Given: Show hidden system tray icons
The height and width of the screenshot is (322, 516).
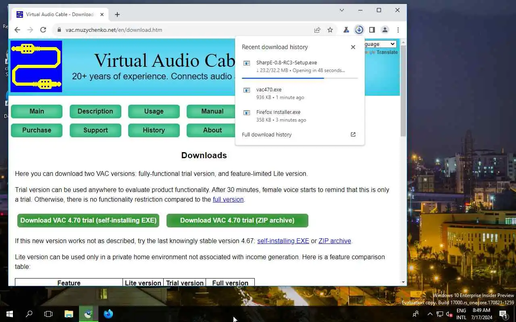Looking at the screenshot, I should (x=430, y=314).
